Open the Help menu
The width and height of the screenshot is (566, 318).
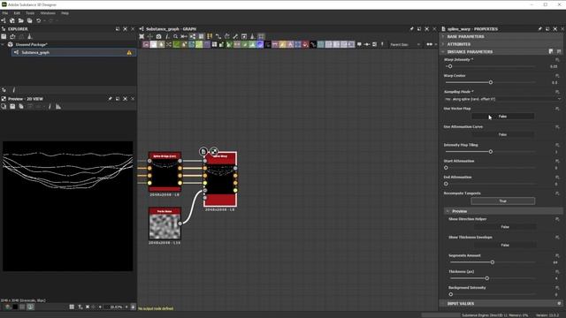tap(65, 13)
